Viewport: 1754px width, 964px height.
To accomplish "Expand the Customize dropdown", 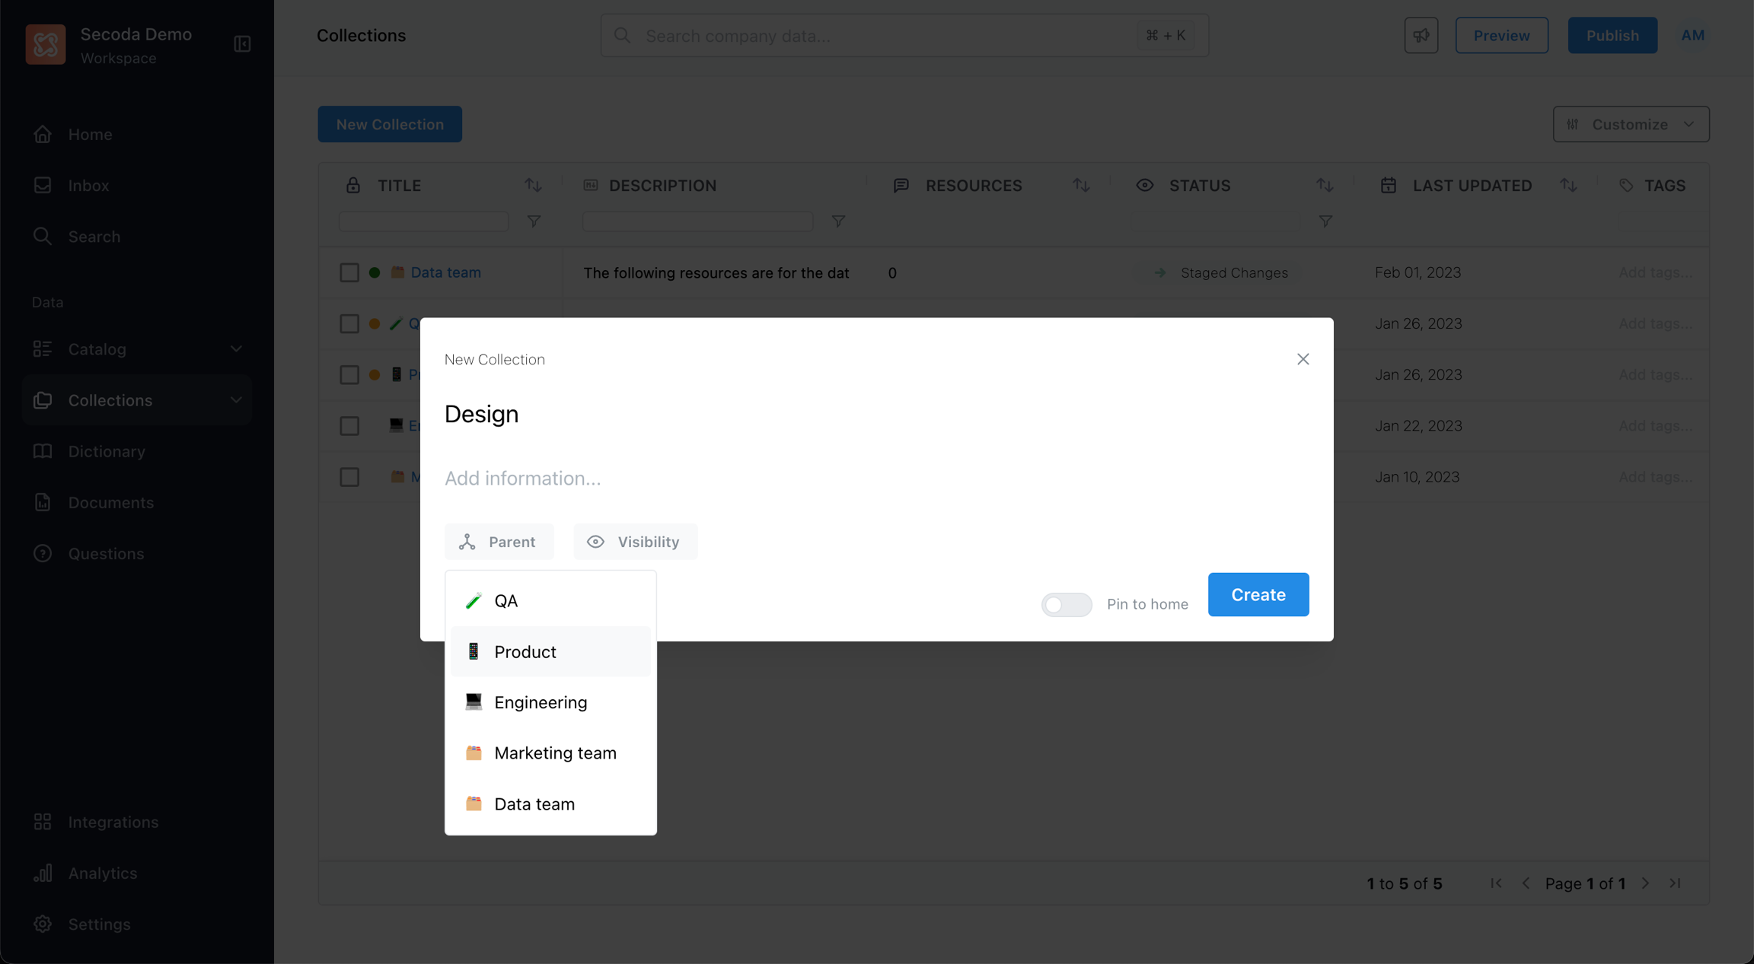I will click(1631, 124).
